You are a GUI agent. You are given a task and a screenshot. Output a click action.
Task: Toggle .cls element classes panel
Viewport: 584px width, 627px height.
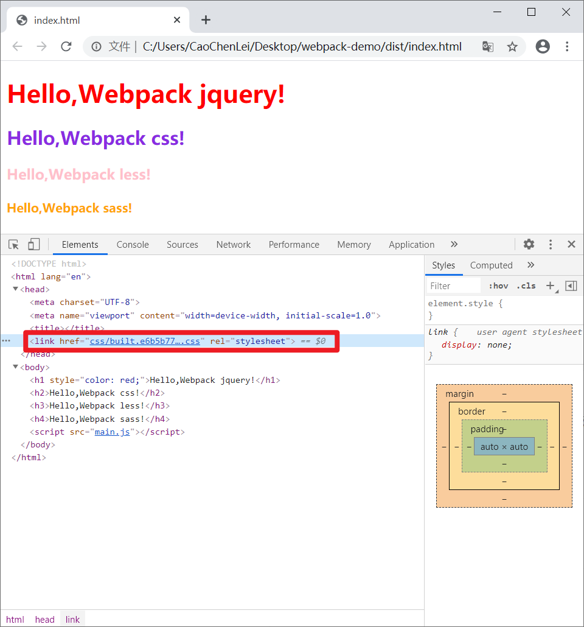[x=526, y=286]
